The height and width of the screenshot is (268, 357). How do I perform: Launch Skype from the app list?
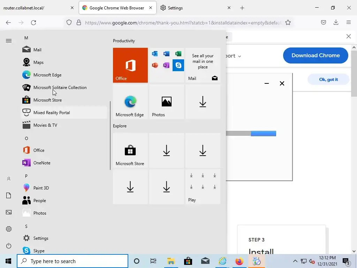click(x=64, y=250)
